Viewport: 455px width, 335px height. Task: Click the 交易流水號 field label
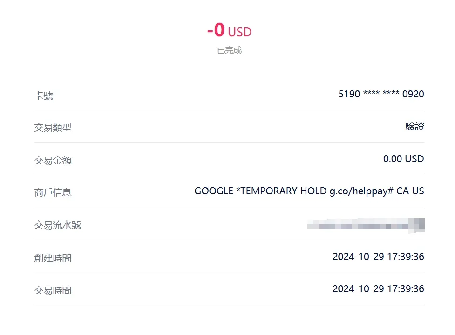click(x=57, y=225)
